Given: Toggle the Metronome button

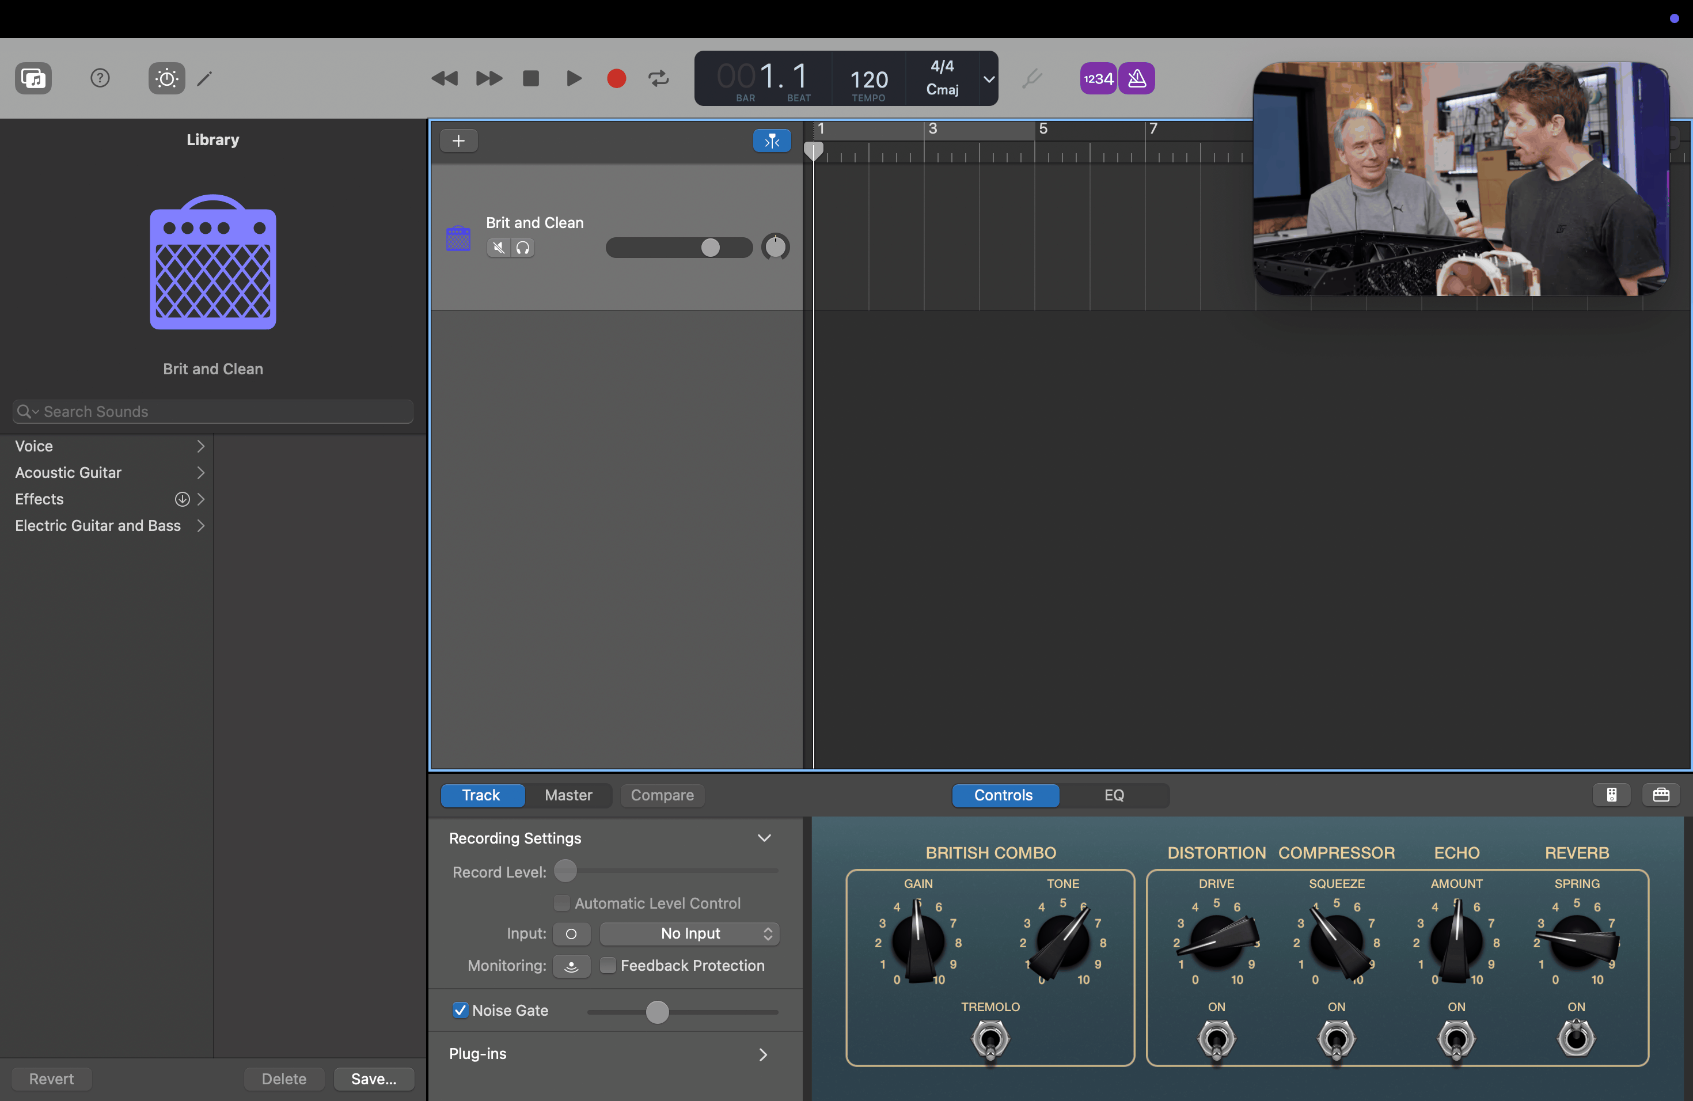Looking at the screenshot, I should coord(1137,78).
